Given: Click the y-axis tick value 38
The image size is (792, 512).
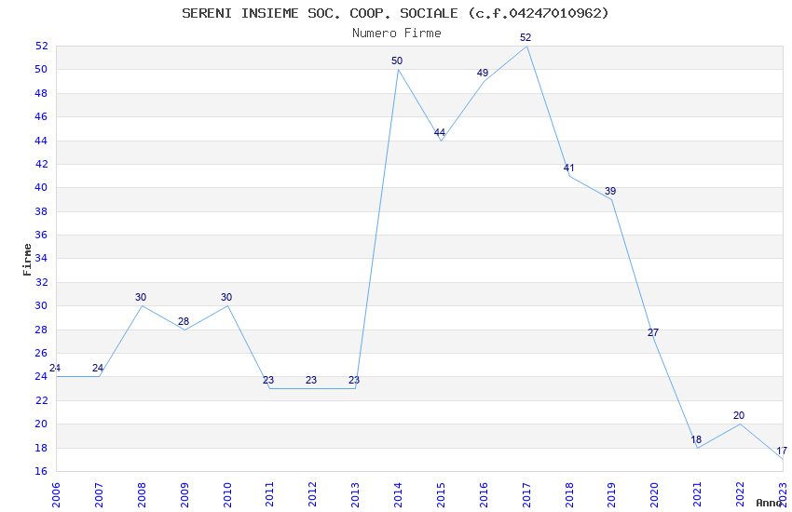Looking at the screenshot, I should coord(41,211).
